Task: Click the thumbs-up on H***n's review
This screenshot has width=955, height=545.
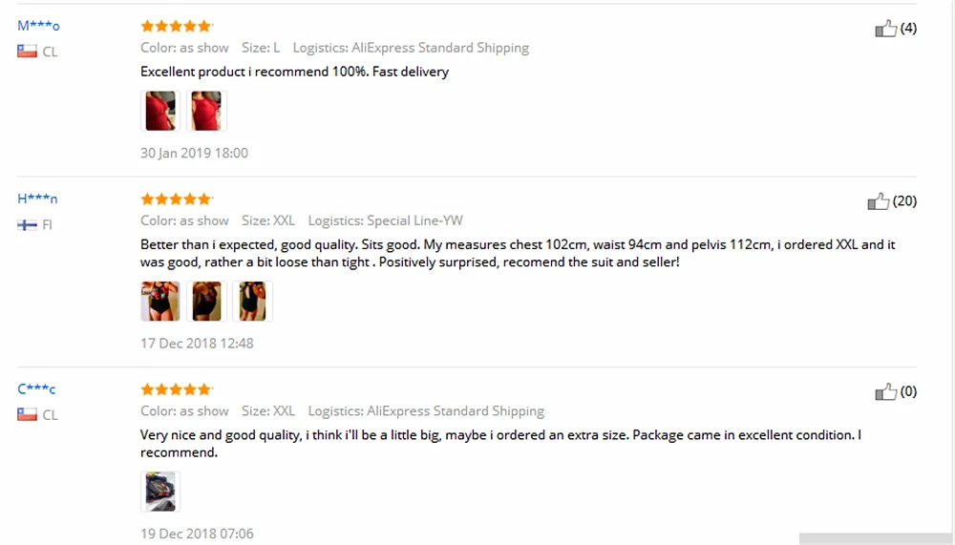Action: 879,201
